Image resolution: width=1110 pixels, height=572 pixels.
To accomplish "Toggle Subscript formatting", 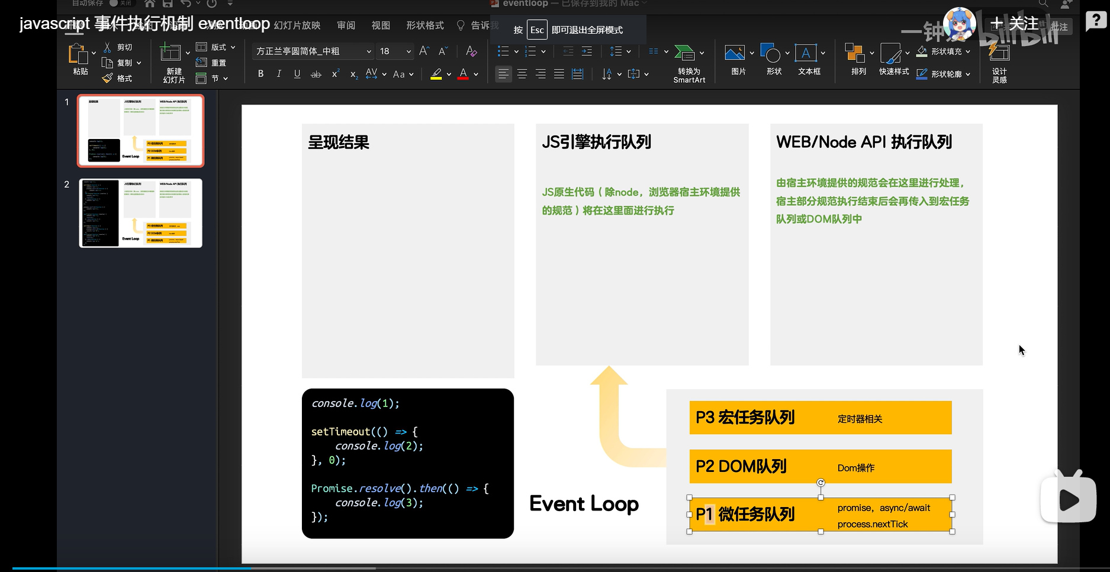I will pos(353,75).
